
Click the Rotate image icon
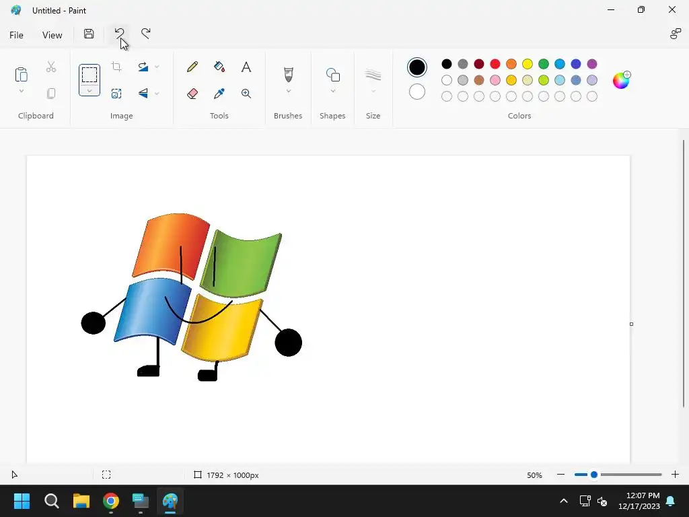[143, 67]
